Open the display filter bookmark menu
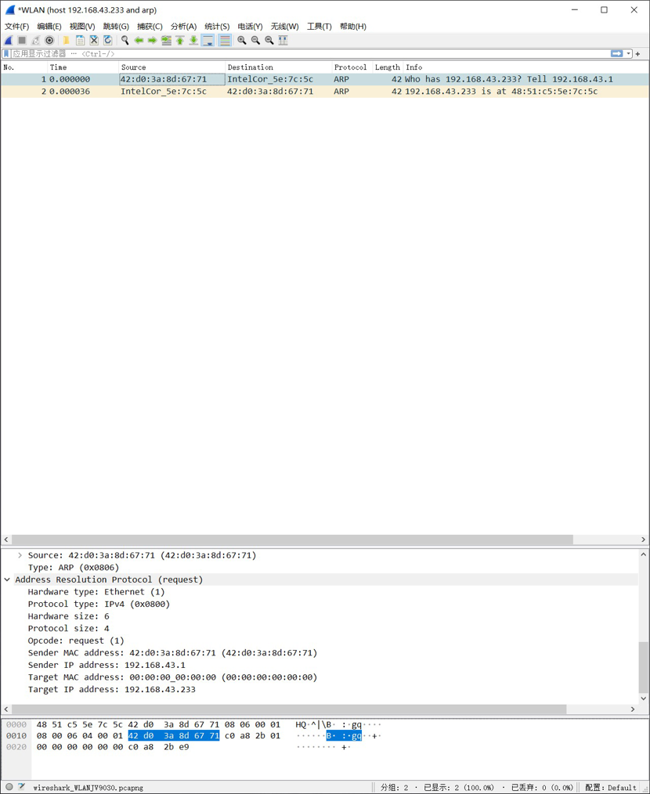This screenshot has height=794, width=650. [x=6, y=54]
